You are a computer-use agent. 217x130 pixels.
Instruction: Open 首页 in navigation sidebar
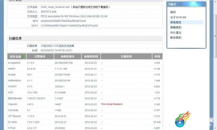[173, 12]
